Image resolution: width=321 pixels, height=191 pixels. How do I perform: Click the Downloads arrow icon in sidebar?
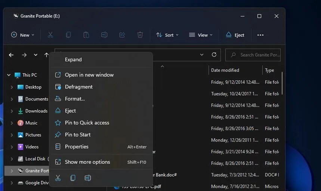(x=21, y=111)
